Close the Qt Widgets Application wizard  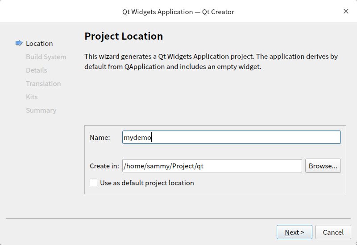tap(346, 12)
